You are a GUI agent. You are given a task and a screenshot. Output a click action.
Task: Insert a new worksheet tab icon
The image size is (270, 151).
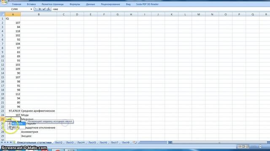tap(135, 142)
